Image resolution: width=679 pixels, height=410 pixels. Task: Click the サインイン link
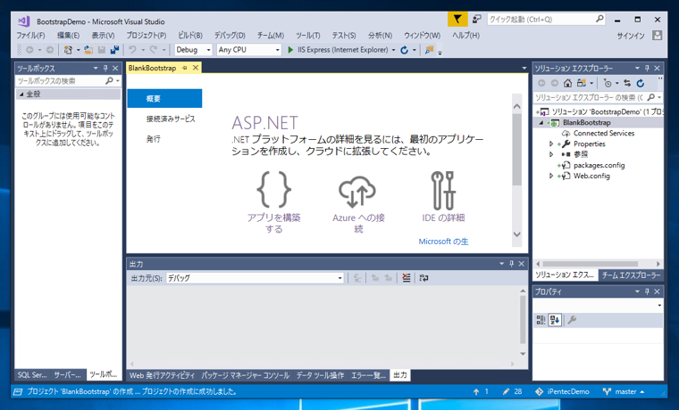click(631, 36)
